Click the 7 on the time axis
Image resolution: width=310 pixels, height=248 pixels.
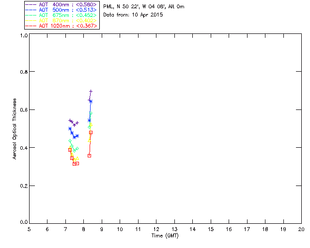coord(65,229)
